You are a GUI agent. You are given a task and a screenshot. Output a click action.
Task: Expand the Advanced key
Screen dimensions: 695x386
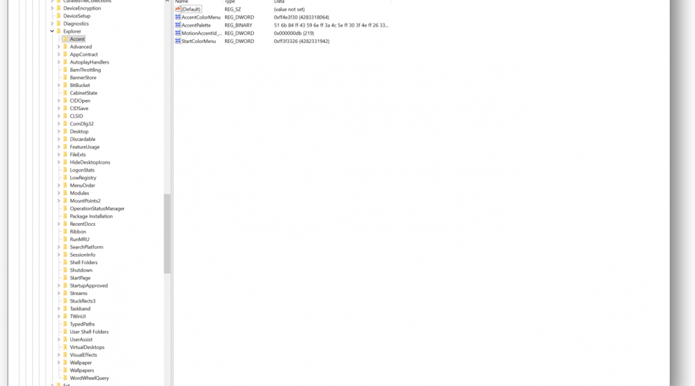(59, 47)
